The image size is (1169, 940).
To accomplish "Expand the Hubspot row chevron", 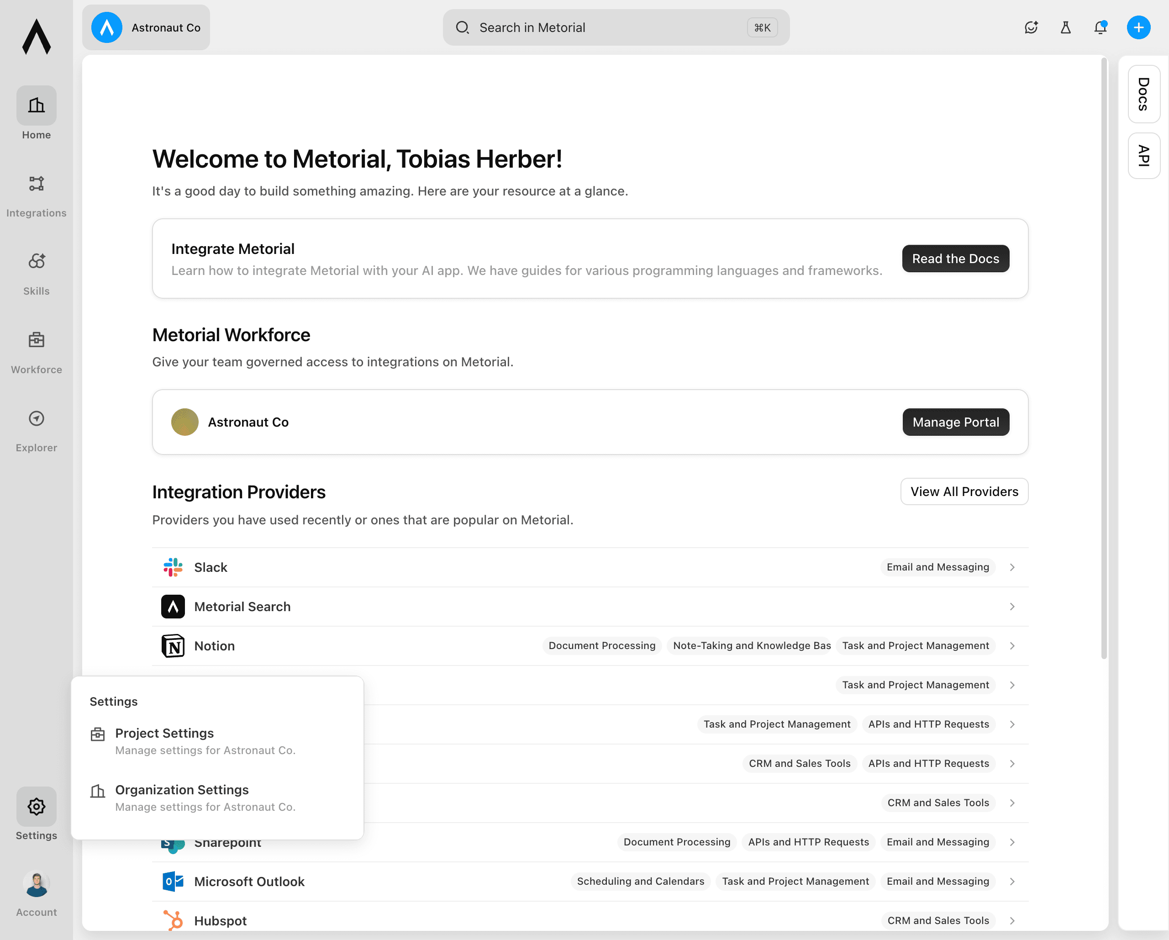I will (1012, 920).
